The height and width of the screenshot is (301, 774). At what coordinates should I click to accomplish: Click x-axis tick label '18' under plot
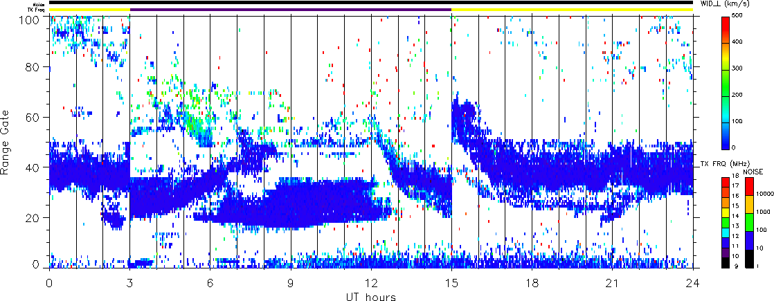(x=532, y=282)
